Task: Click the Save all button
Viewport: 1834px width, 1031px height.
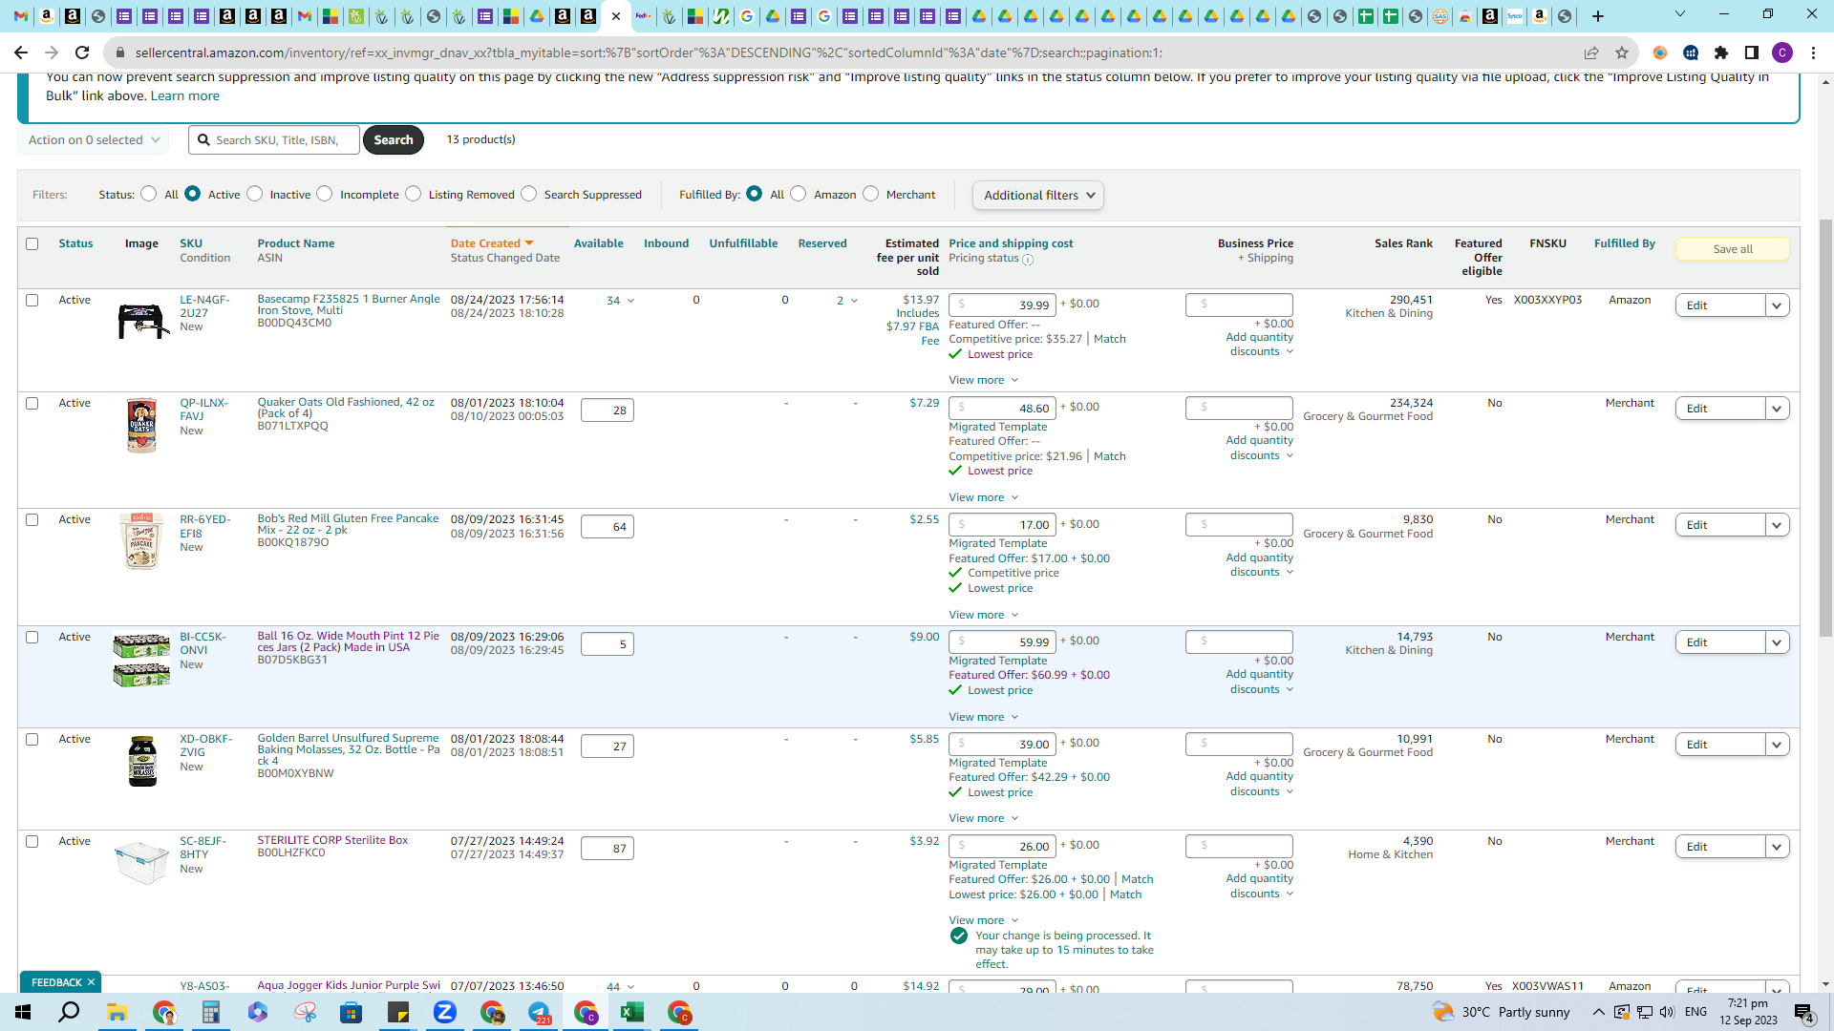Action: coord(1733,249)
